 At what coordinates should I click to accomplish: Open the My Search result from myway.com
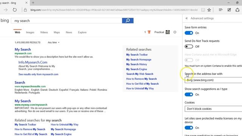point(23,101)
